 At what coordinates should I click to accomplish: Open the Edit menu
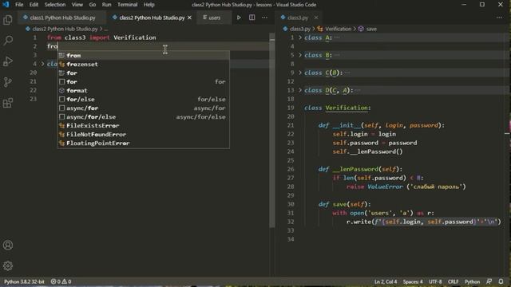pos(34,5)
